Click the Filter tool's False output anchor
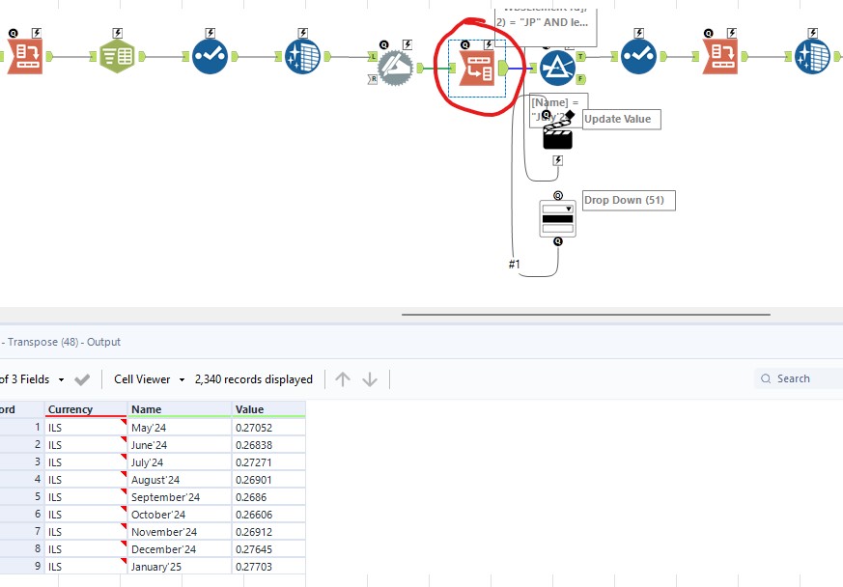This screenshot has height=587, width=843. pyautogui.click(x=580, y=79)
